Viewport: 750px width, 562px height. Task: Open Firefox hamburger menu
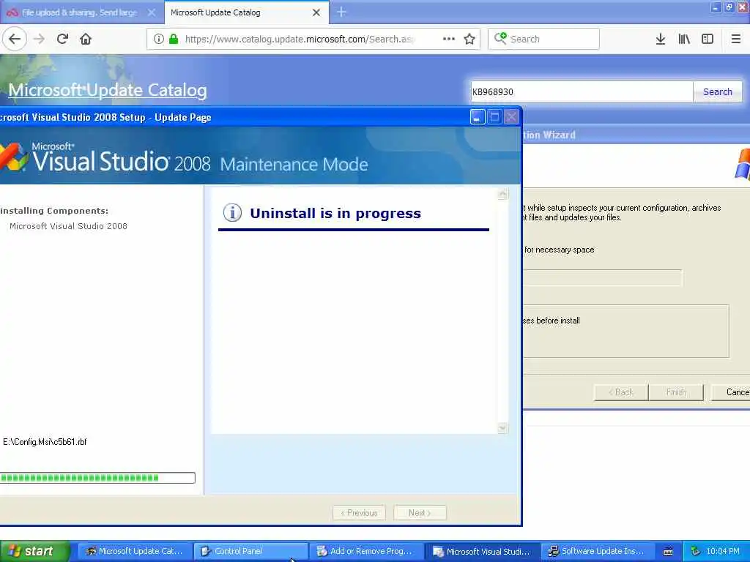click(735, 39)
